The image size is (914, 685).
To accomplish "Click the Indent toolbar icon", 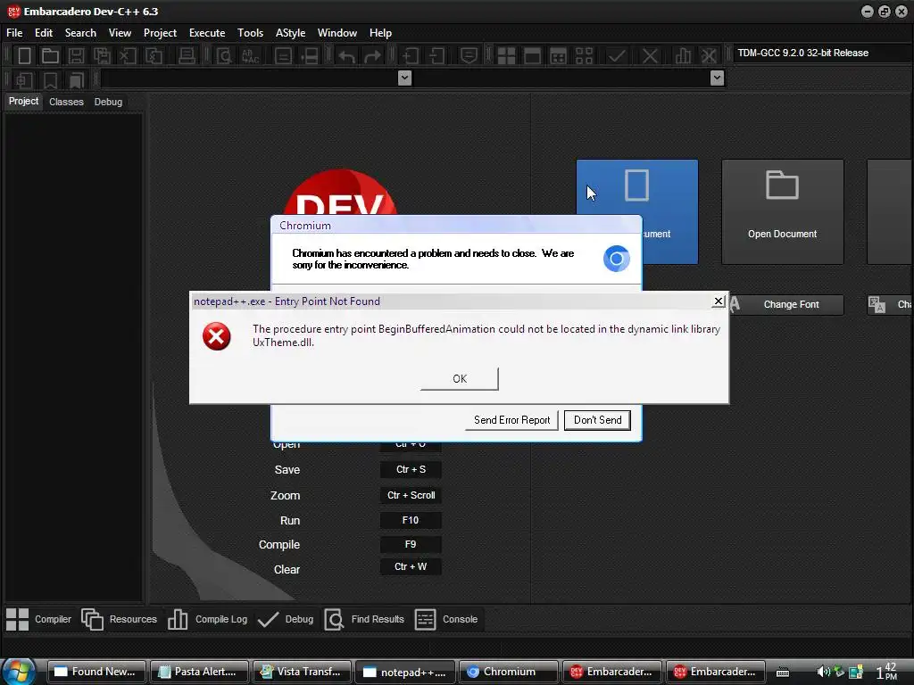I will tap(410, 56).
